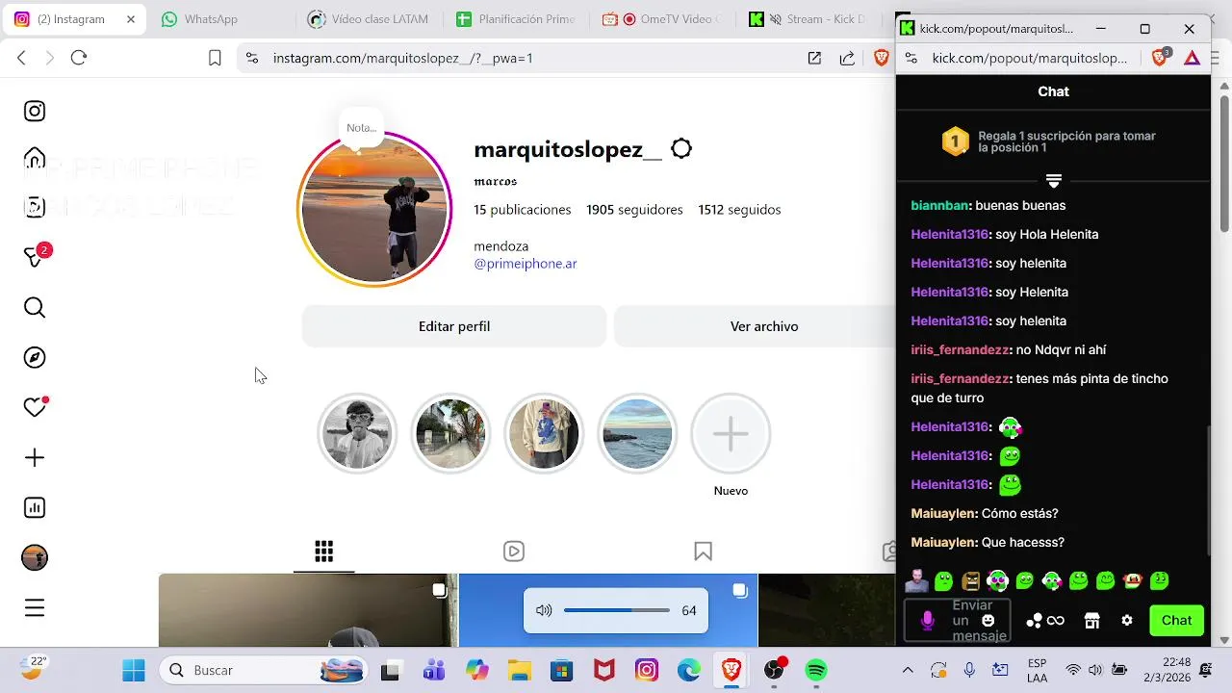Viewport: 1232px width, 693px height.
Task: Open the Kick chat shop icon
Action: click(x=1091, y=621)
